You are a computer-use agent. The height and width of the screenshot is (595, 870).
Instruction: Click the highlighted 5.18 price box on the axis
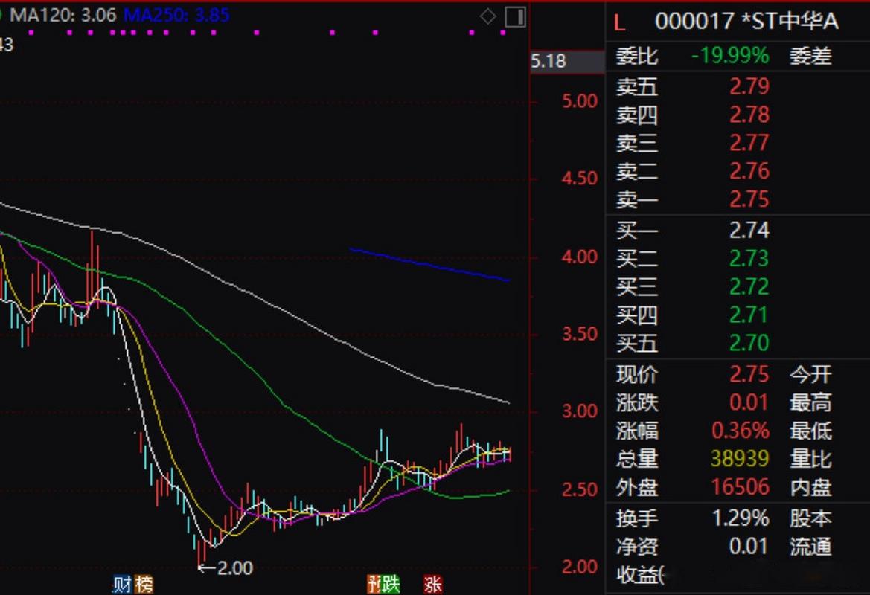pos(567,61)
